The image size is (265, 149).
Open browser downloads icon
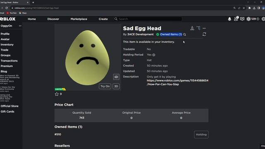click(254, 8)
